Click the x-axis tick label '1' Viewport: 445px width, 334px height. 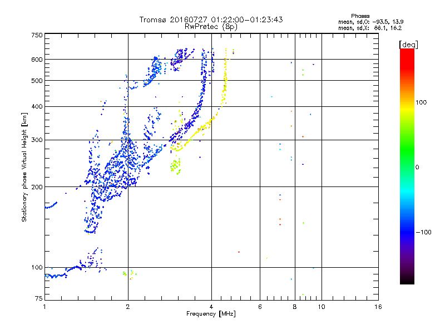[44, 307]
